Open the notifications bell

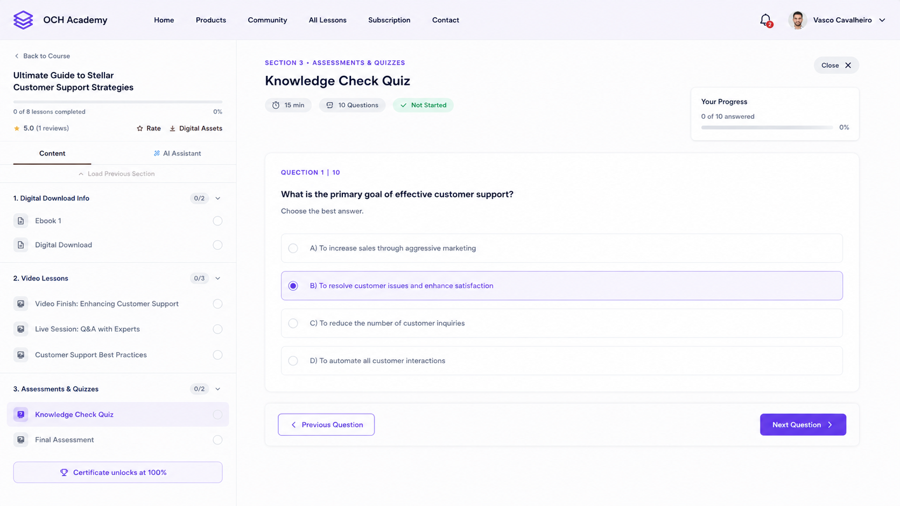[765, 20]
